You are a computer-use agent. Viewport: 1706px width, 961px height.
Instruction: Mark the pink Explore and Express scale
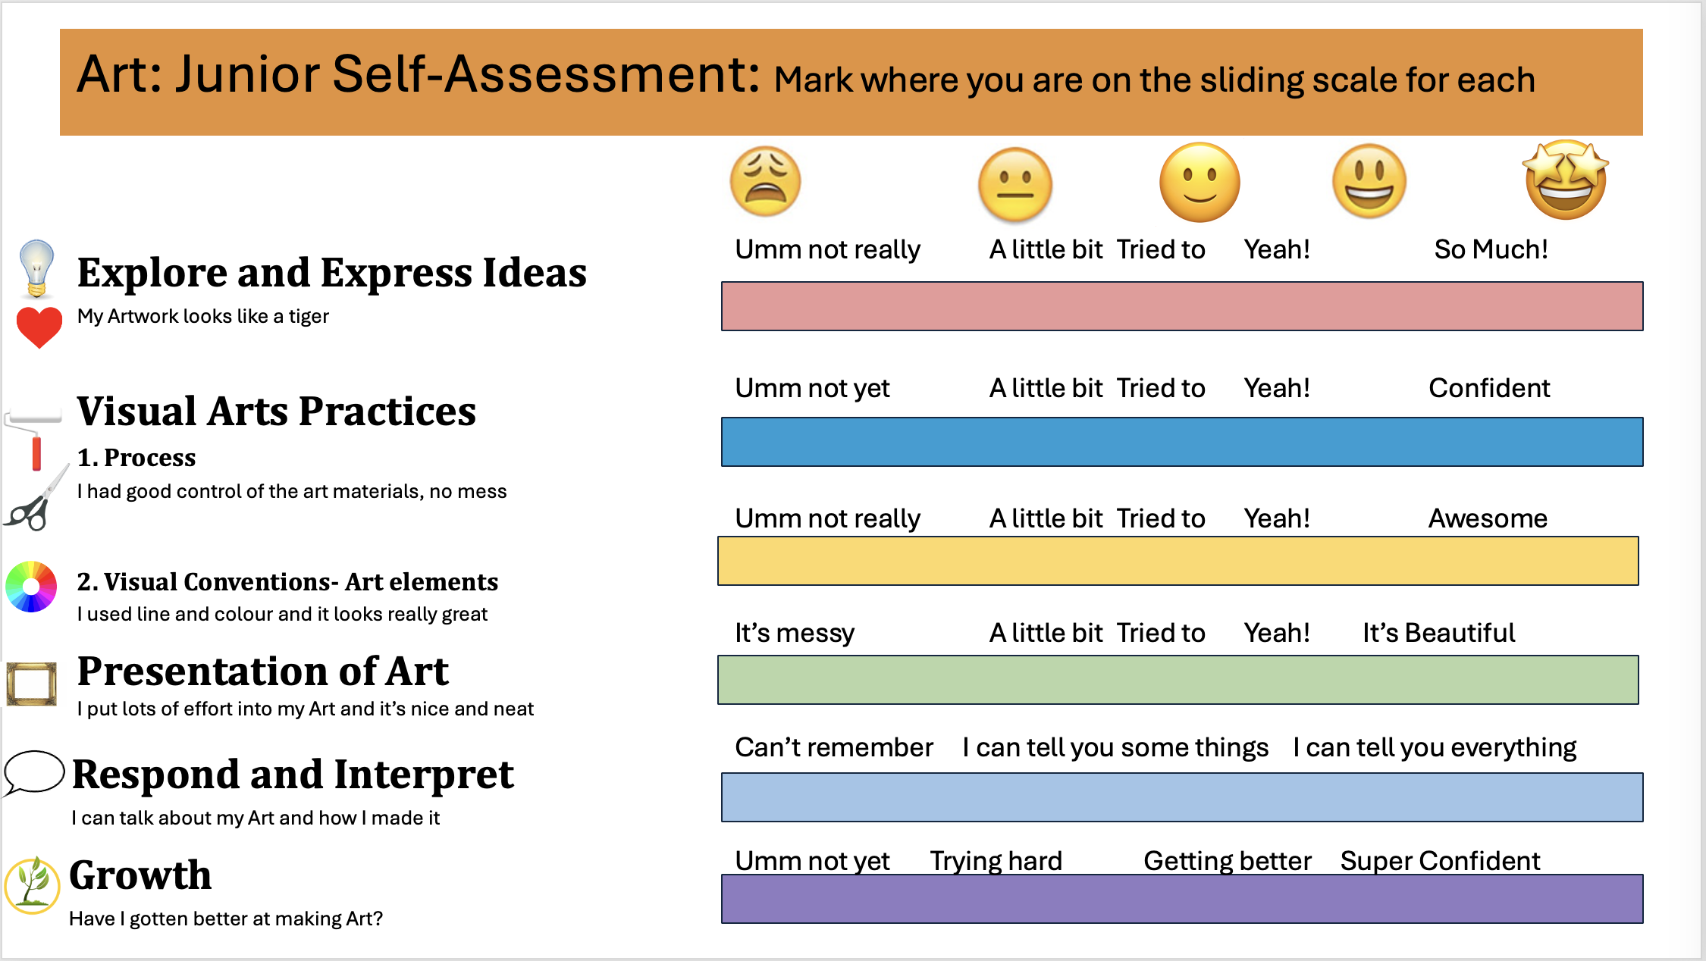pyautogui.click(x=1182, y=306)
